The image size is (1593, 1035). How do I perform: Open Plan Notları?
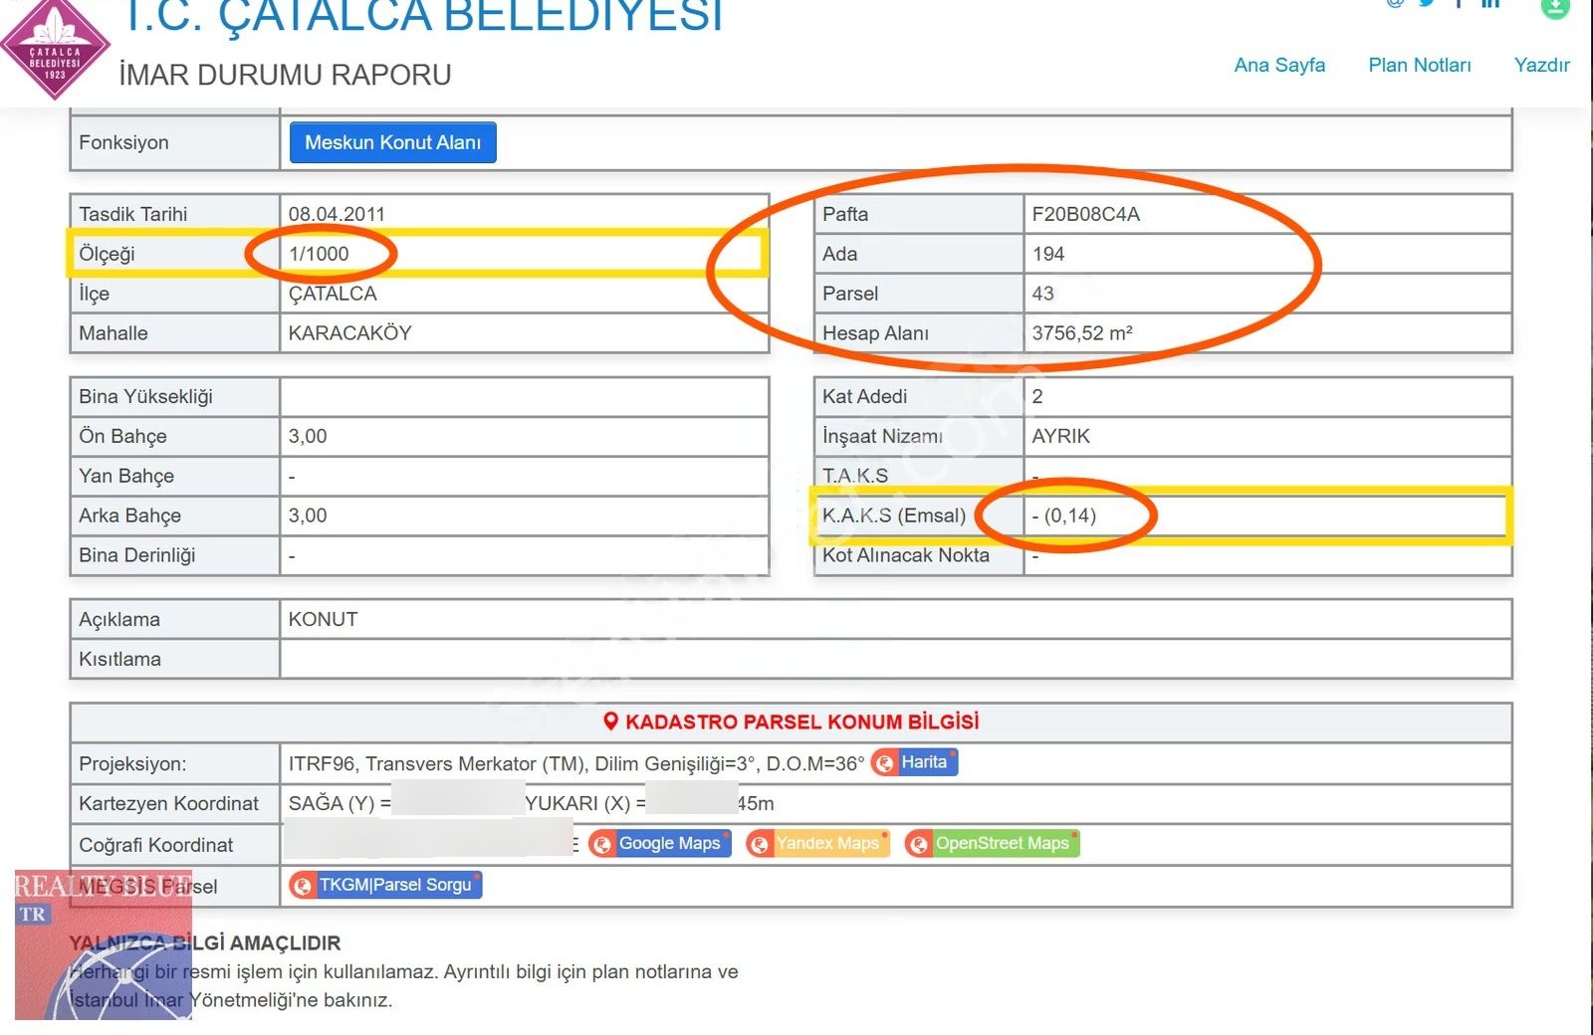pyautogui.click(x=1420, y=65)
